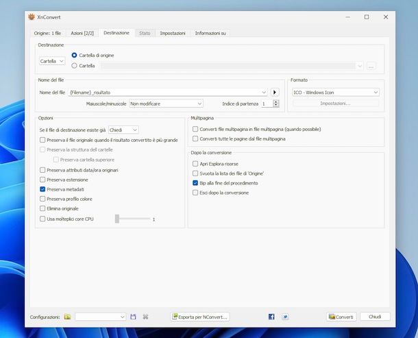Uncheck Preserva metadati
The width and height of the screenshot is (418, 338).
pos(42,189)
